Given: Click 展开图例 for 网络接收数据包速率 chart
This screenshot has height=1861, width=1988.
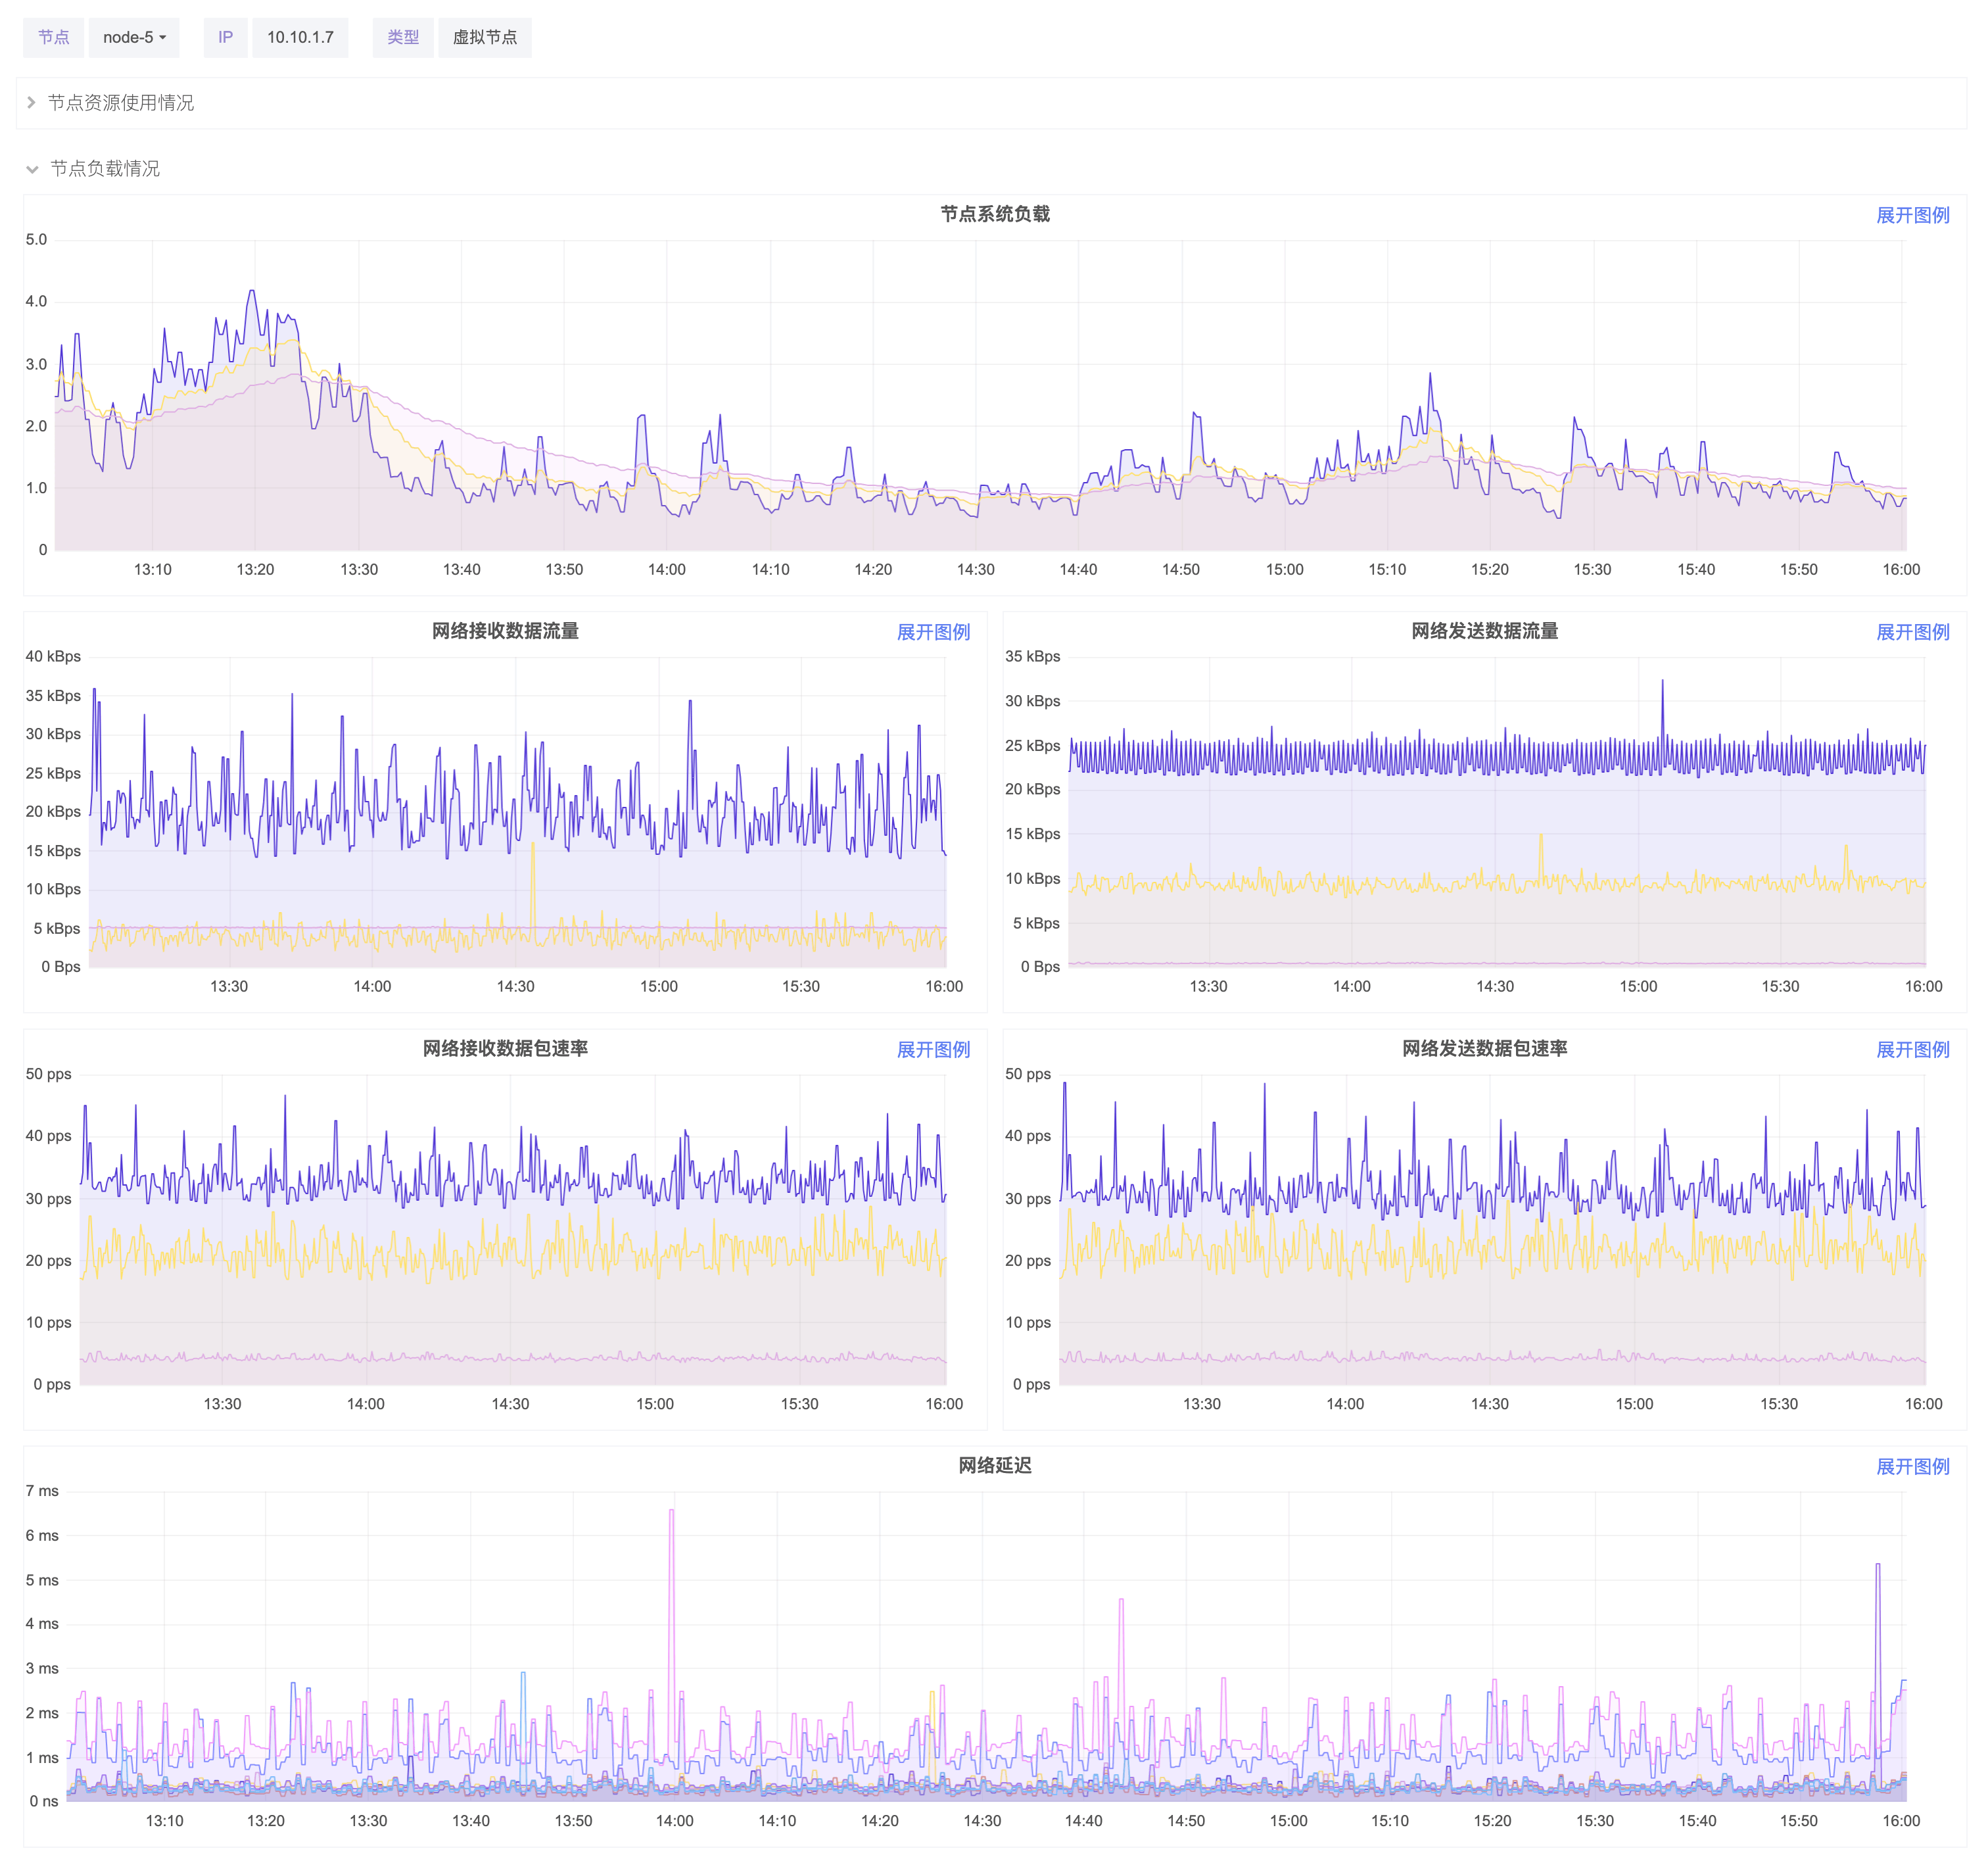Looking at the screenshot, I should point(932,1050).
